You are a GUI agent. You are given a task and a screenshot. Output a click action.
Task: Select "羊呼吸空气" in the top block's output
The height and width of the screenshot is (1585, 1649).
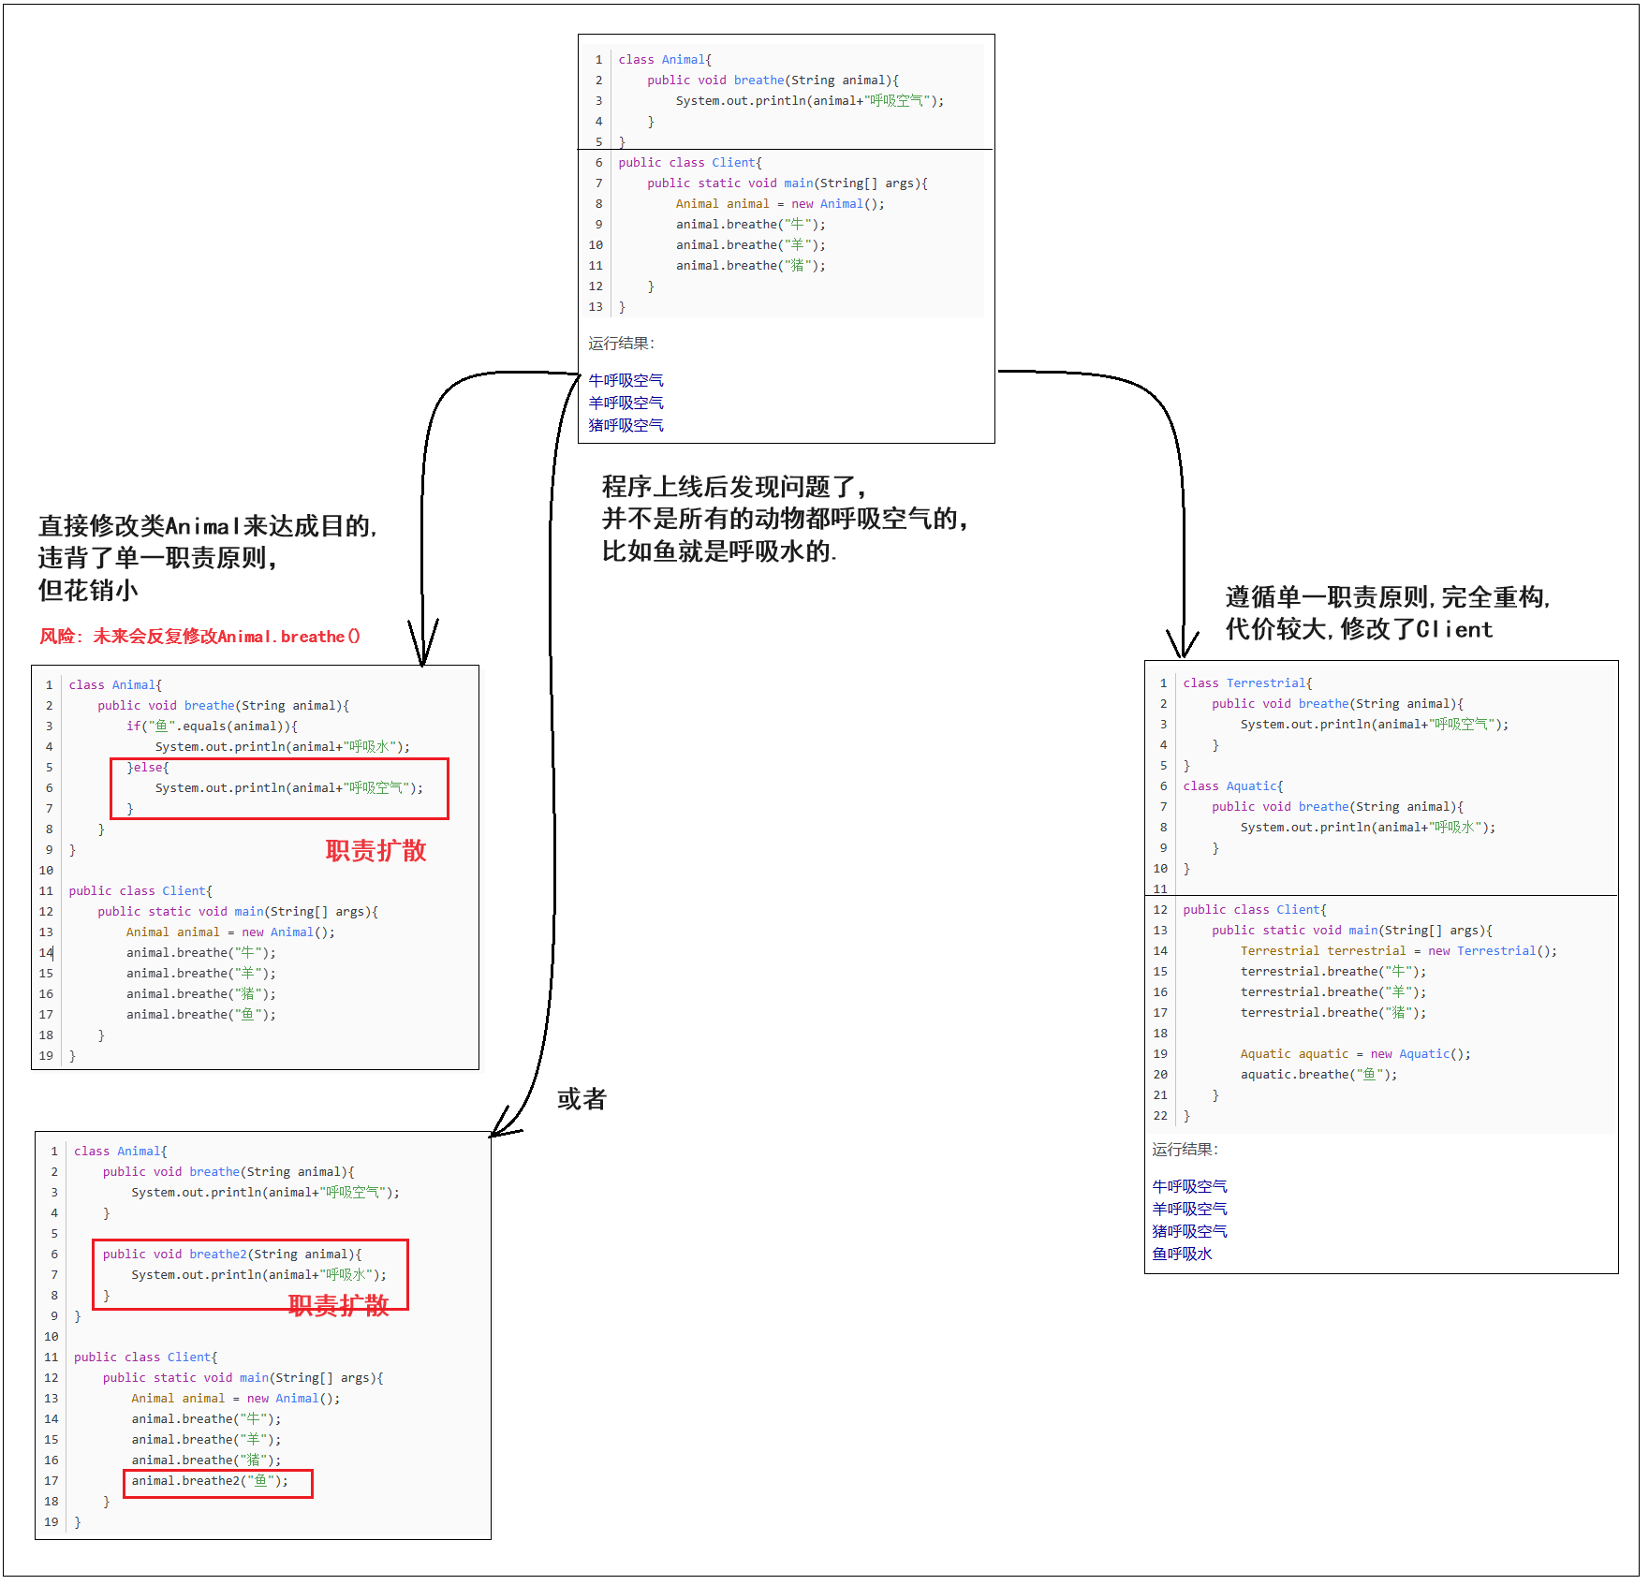coord(626,404)
